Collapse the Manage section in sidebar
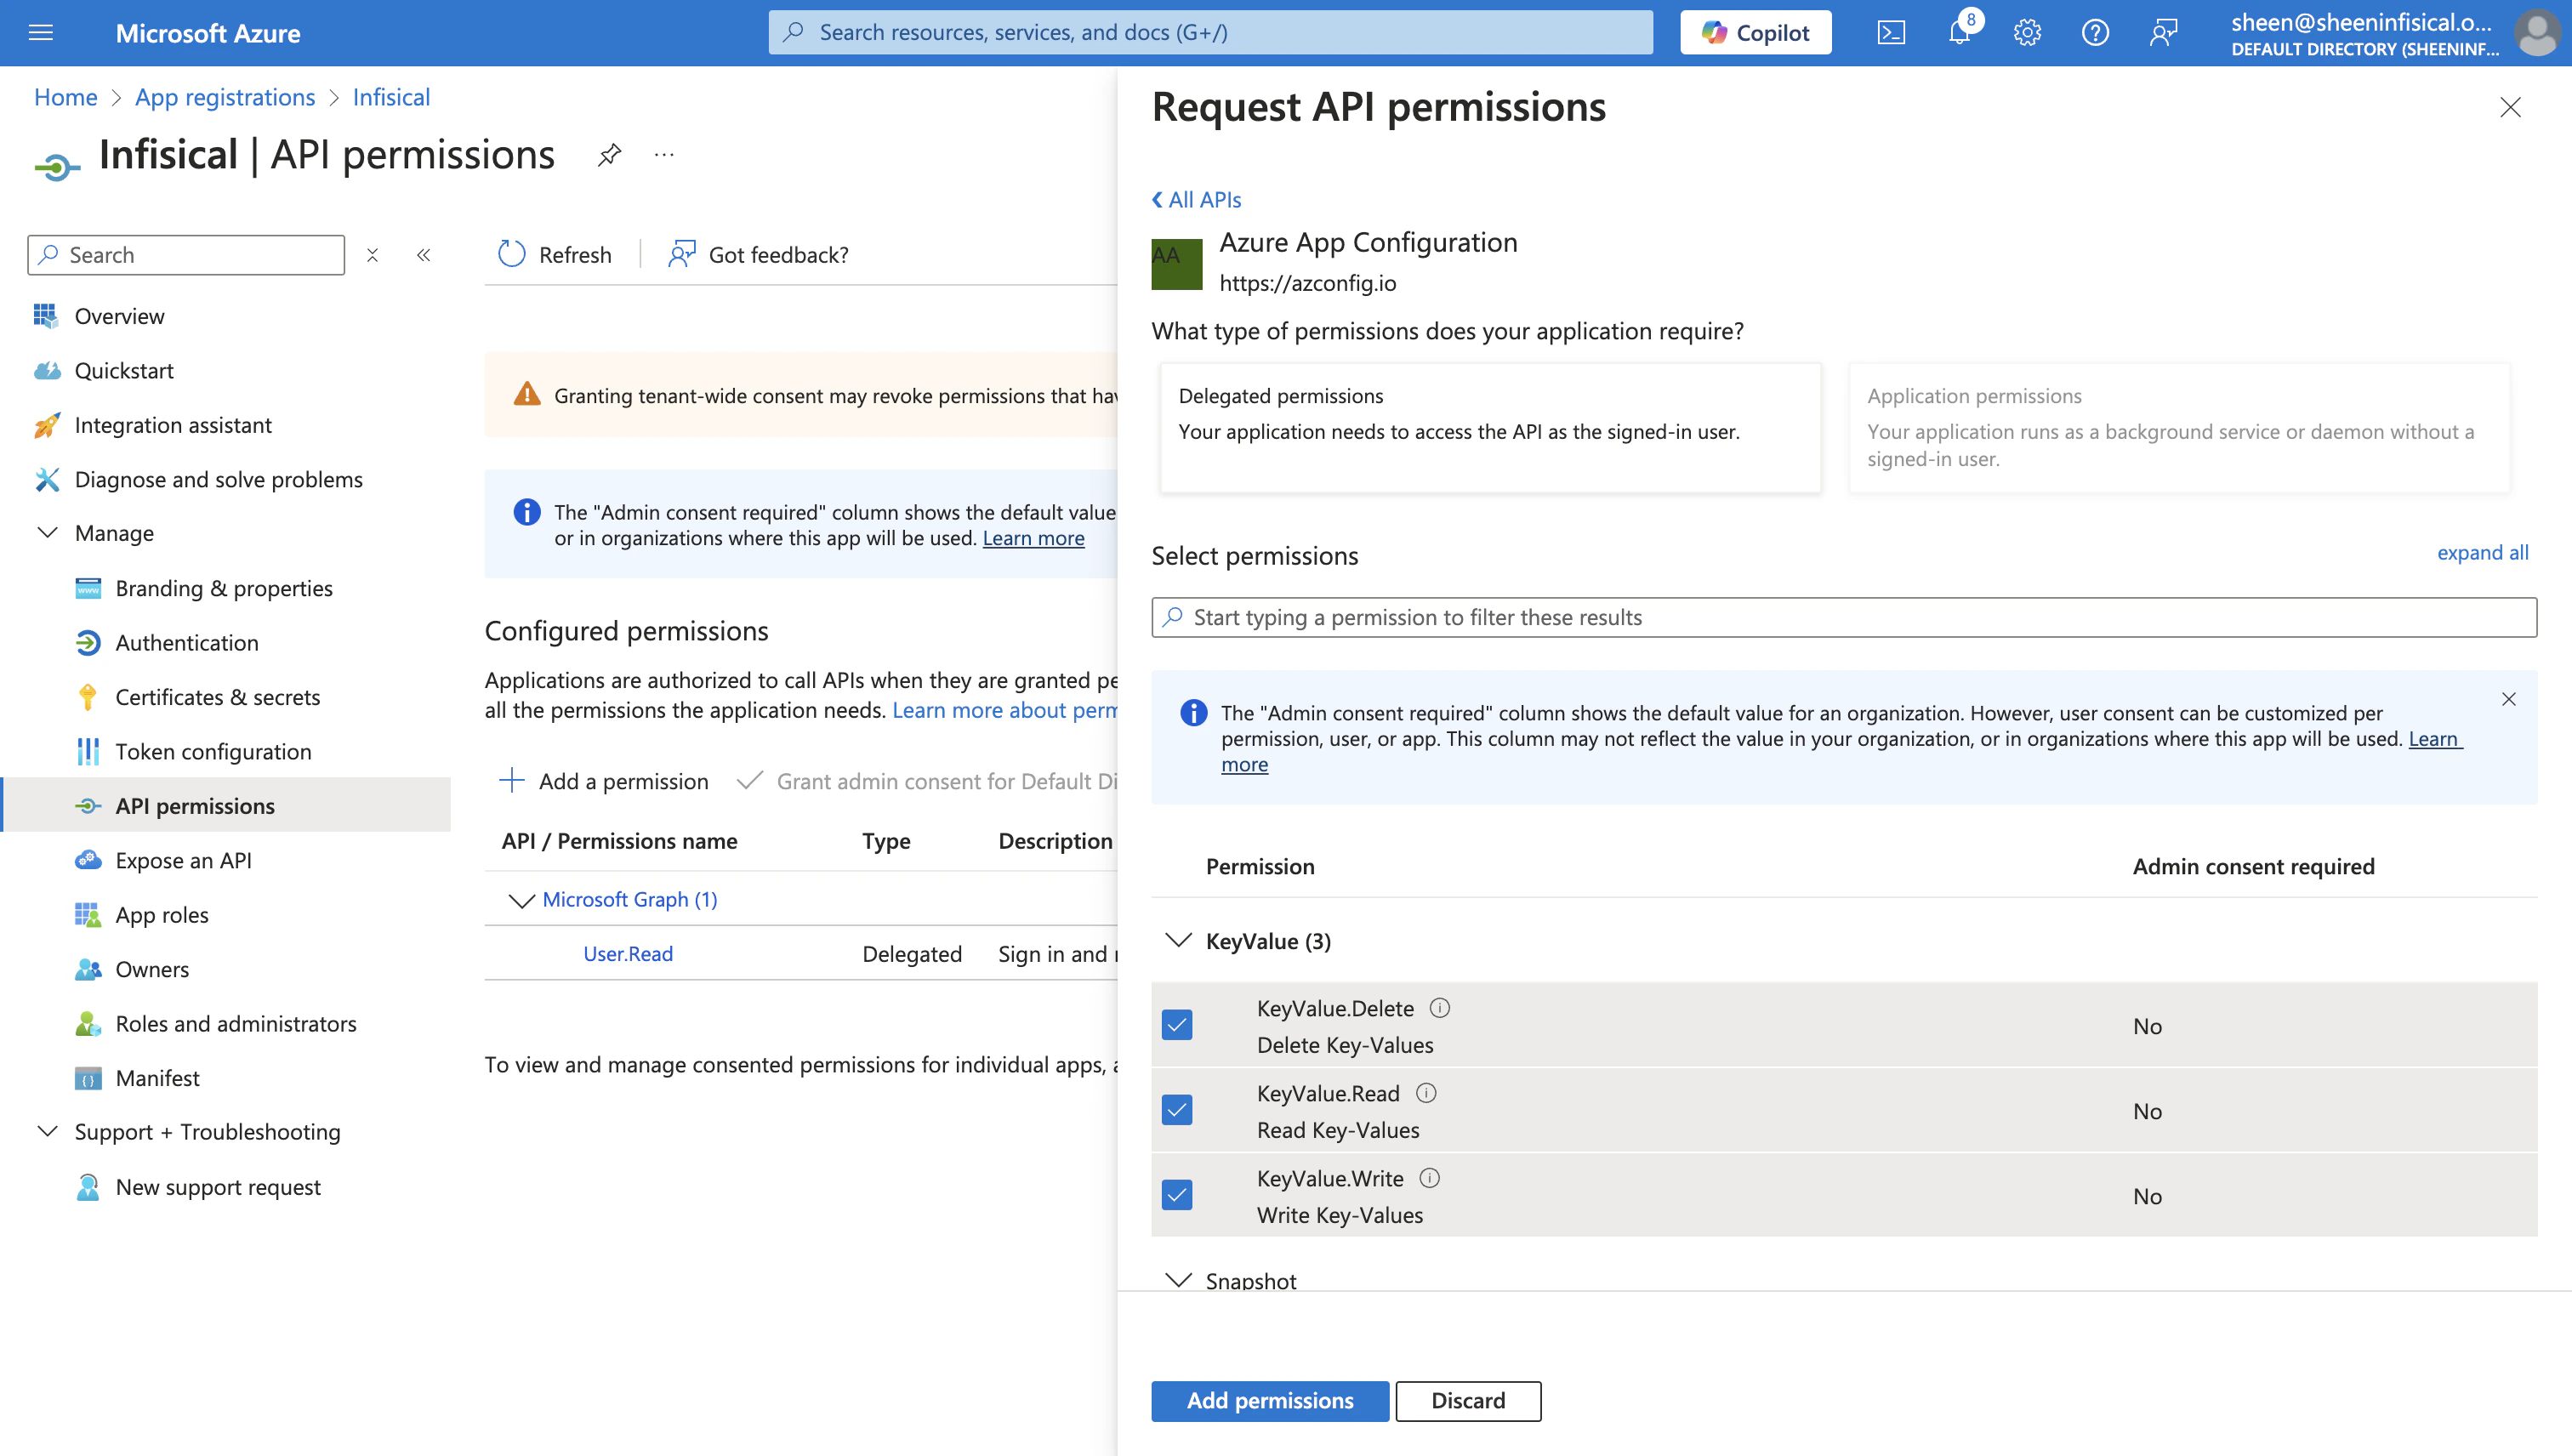Viewport: 2572px width, 1456px height. pyautogui.click(x=47, y=533)
